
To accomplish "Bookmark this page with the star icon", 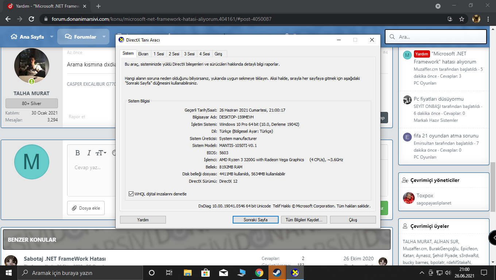I will [x=462, y=19].
